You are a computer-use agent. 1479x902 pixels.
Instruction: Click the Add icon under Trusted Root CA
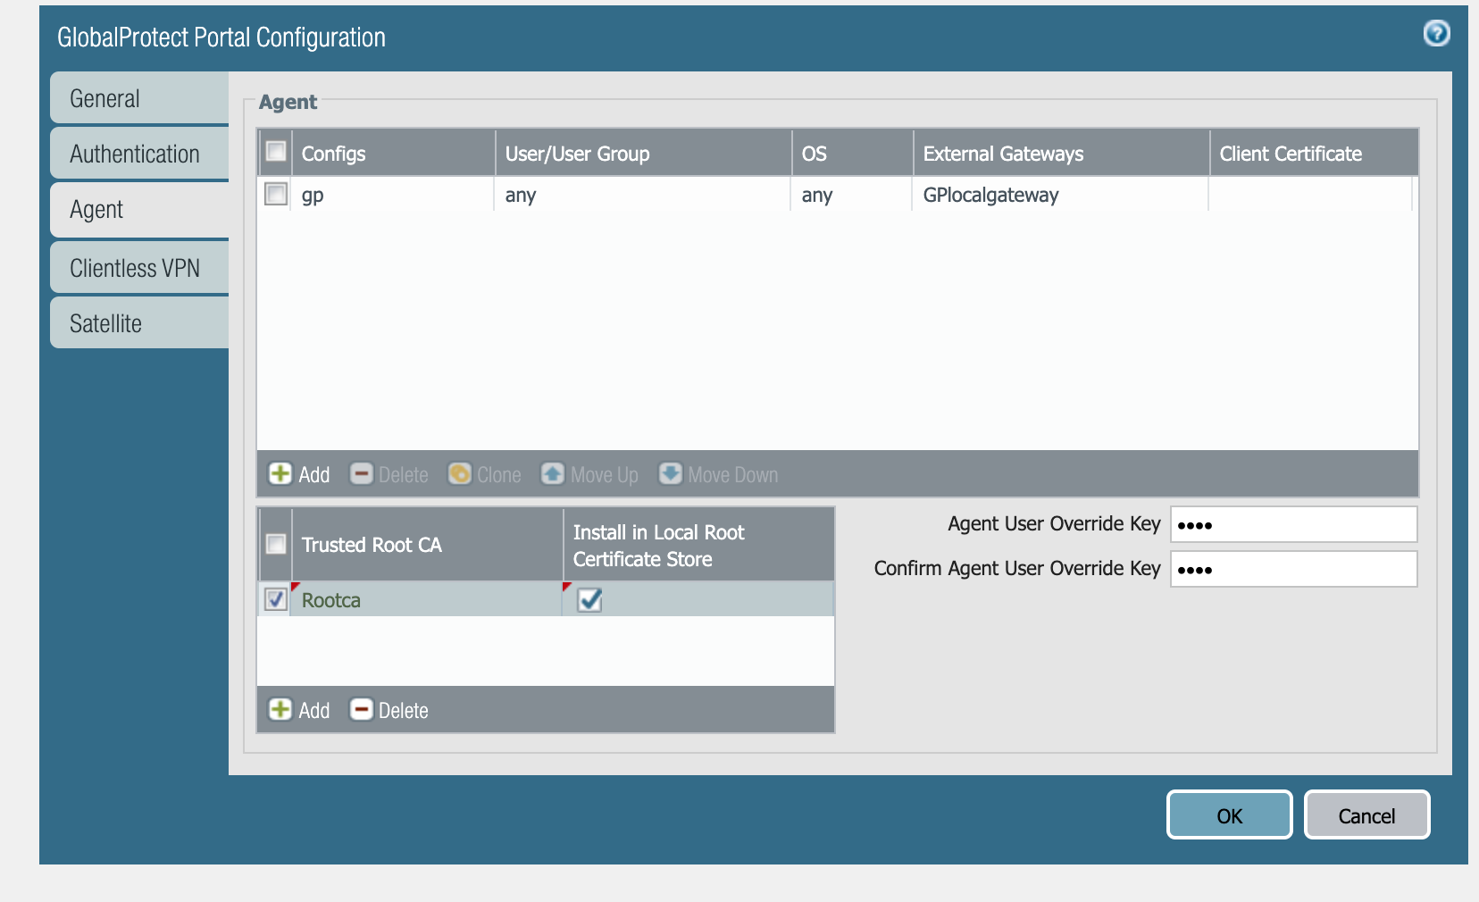280,710
